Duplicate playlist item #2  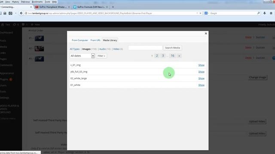tap(260, 47)
